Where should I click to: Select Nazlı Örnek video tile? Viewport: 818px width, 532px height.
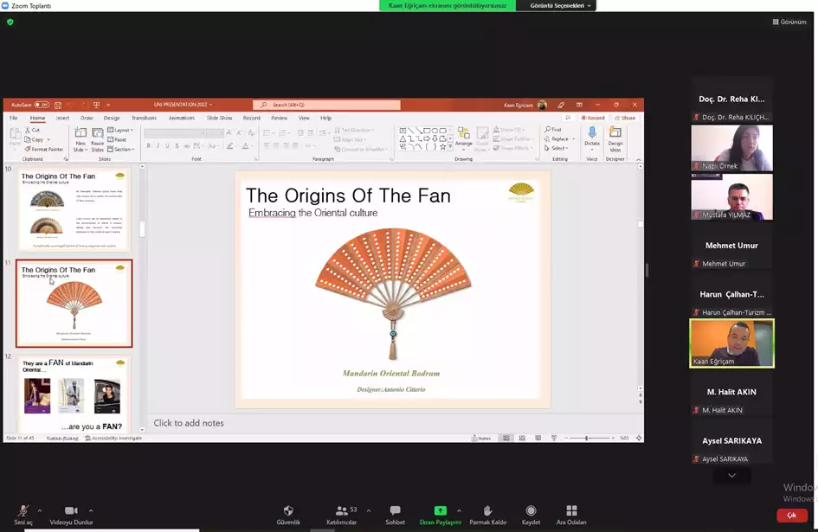(x=732, y=148)
